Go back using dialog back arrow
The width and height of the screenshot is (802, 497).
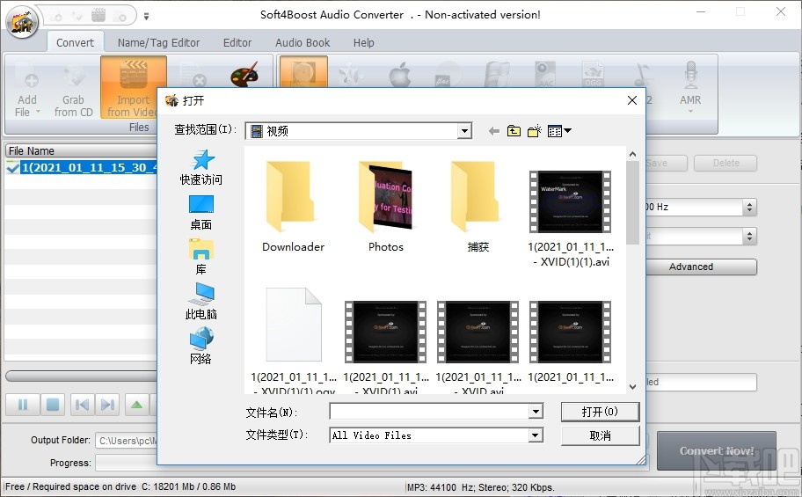pyautogui.click(x=493, y=132)
